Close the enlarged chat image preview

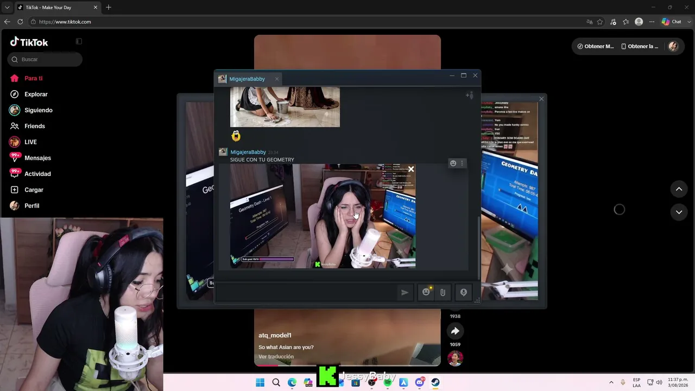pyautogui.click(x=411, y=169)
